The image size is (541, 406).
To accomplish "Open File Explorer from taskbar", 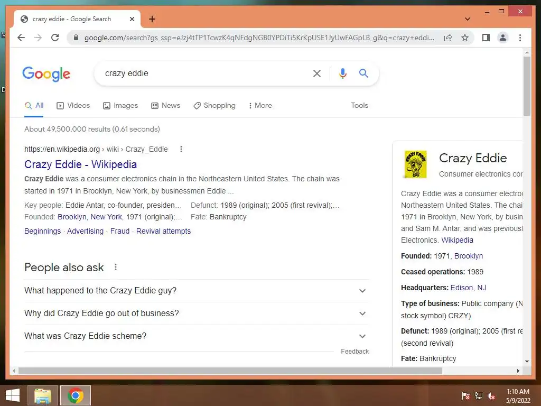I will (43, 395).
